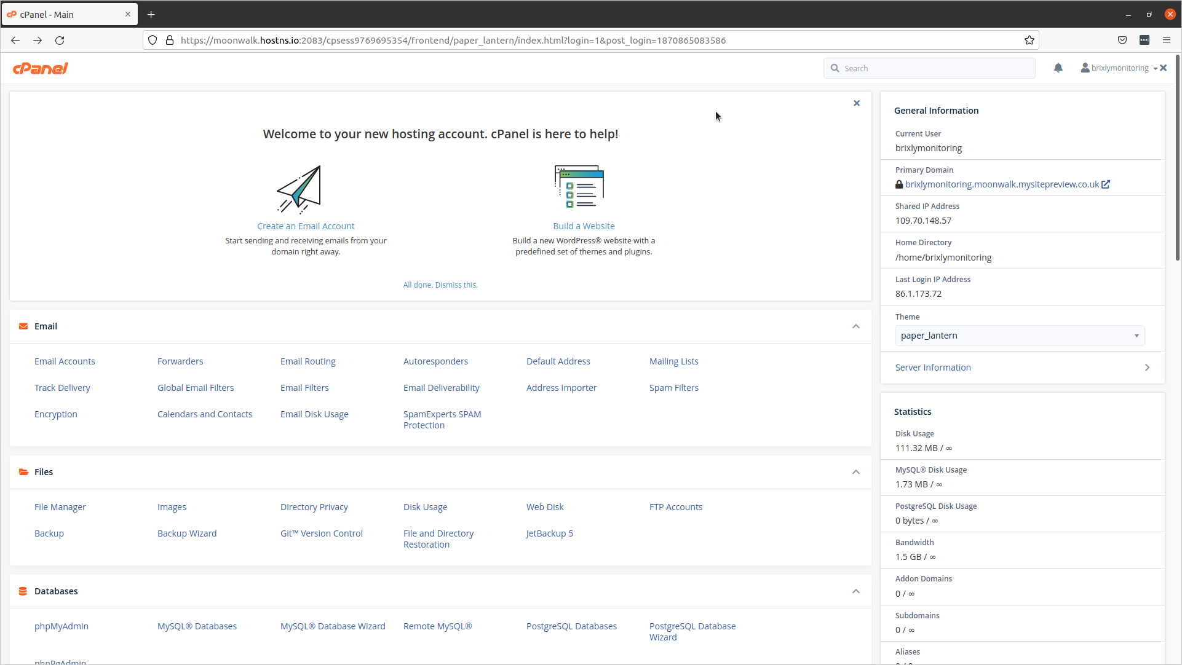1182x665 pixels.
Task: Click browser forward arrow
Action: click(38, 41)
